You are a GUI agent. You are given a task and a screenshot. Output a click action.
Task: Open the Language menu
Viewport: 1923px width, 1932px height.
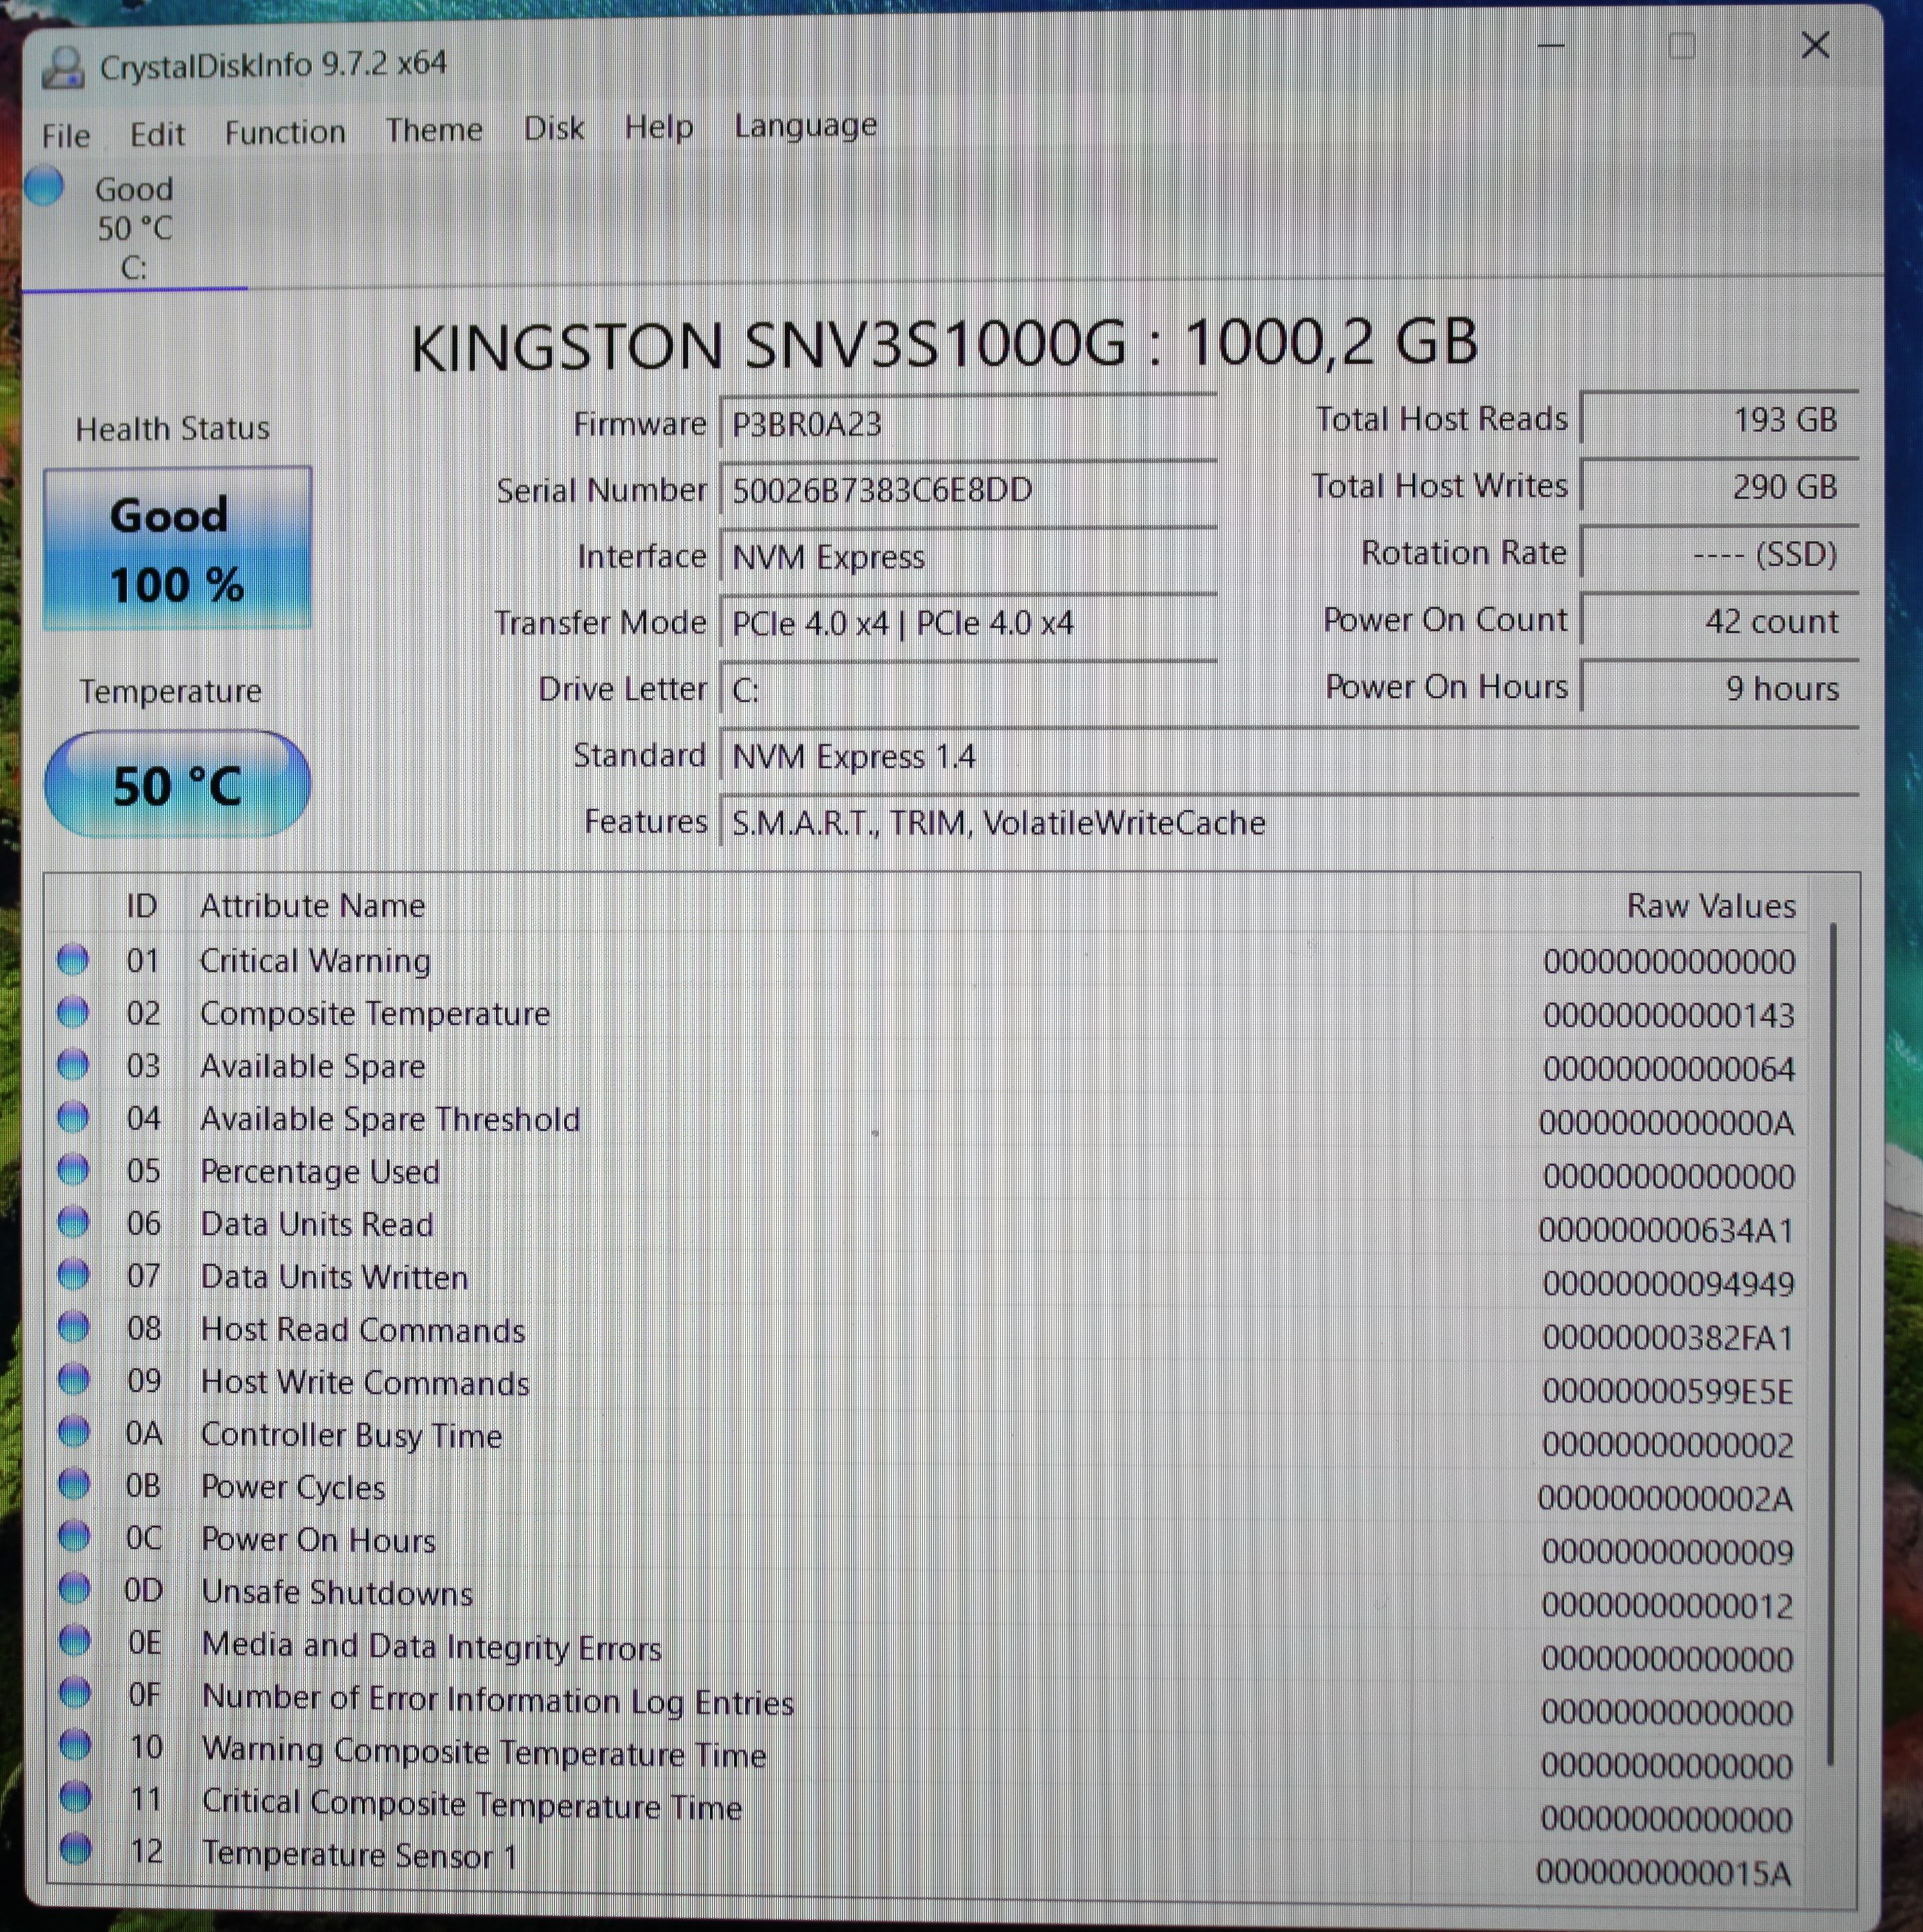pyautogui.click(x=805, y=125)
